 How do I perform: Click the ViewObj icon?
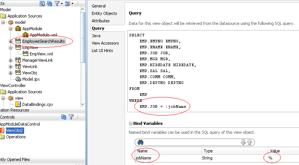click(18, 72)
